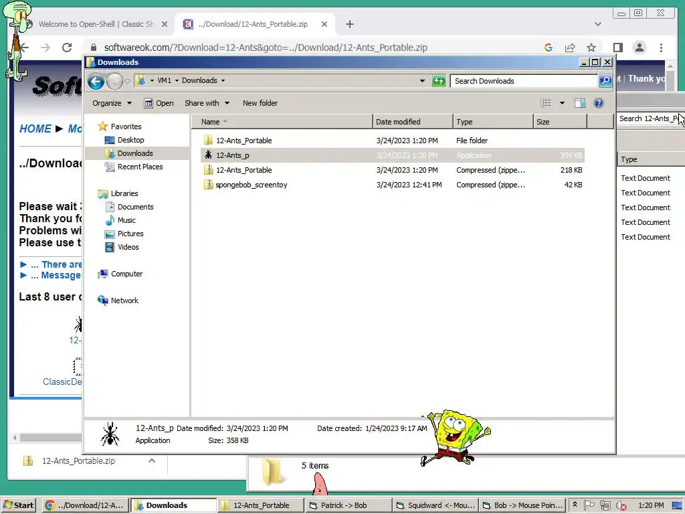This screenshot has height=514, width=685.
Task: Open recent locations dropdown beside Forward button
Action: pos(127,81)
